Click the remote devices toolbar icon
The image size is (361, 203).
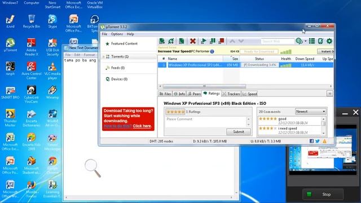[x=320, y=41]
